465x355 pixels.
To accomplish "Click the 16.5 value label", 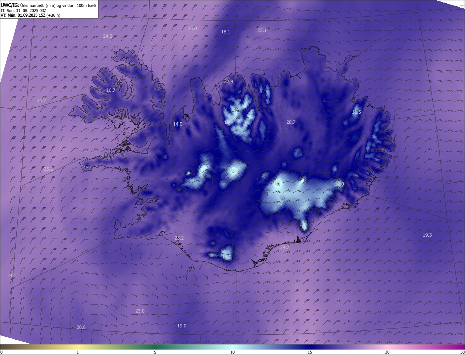I will point(86,166).
